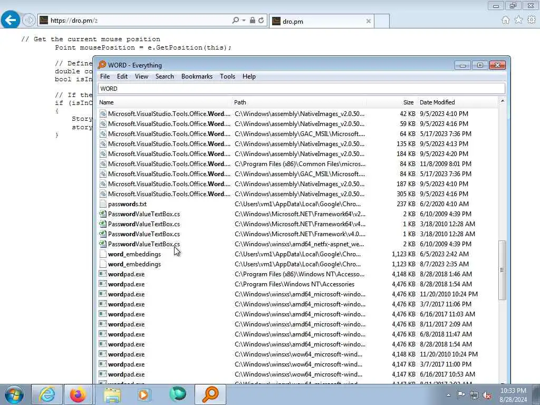Sort results by Path column header
This screenshot has height=405, width=540.
coord(299,102)
